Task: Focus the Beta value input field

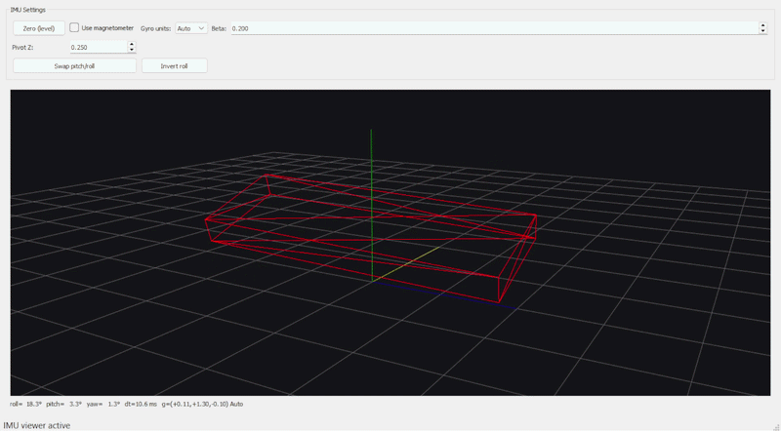Action: (495, 28)
